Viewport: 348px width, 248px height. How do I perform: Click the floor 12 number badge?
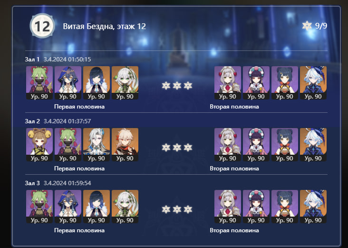pos(42,26)
